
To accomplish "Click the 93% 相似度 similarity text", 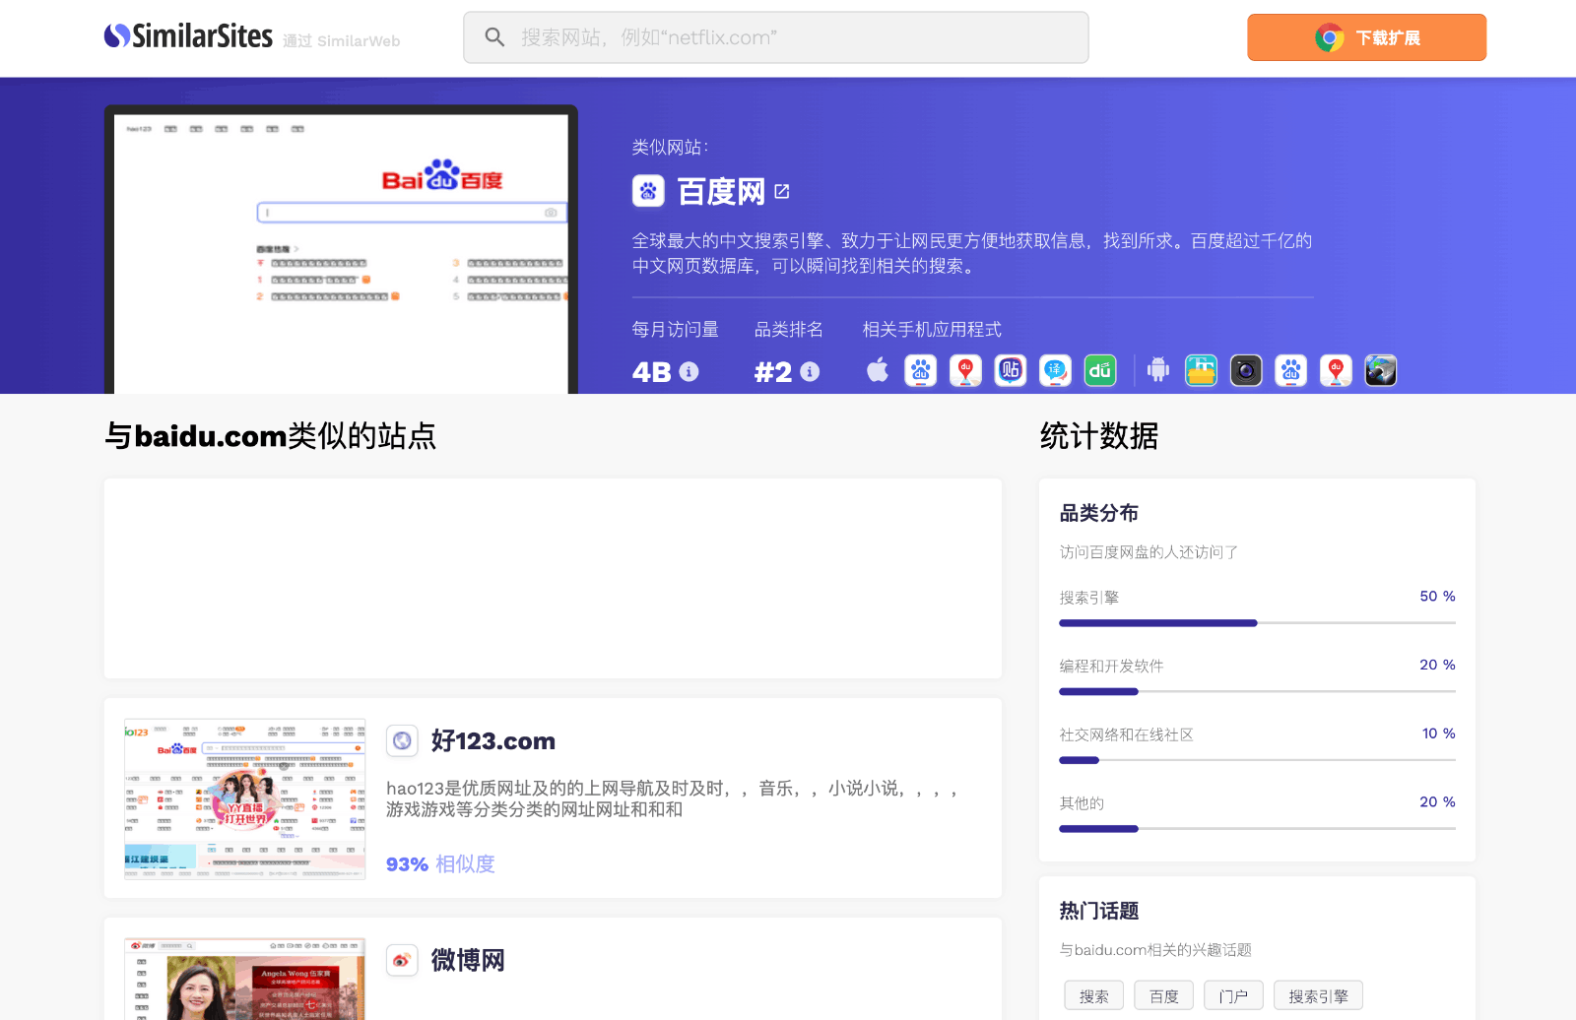I will pyautogui.click(x=440, y=863).
